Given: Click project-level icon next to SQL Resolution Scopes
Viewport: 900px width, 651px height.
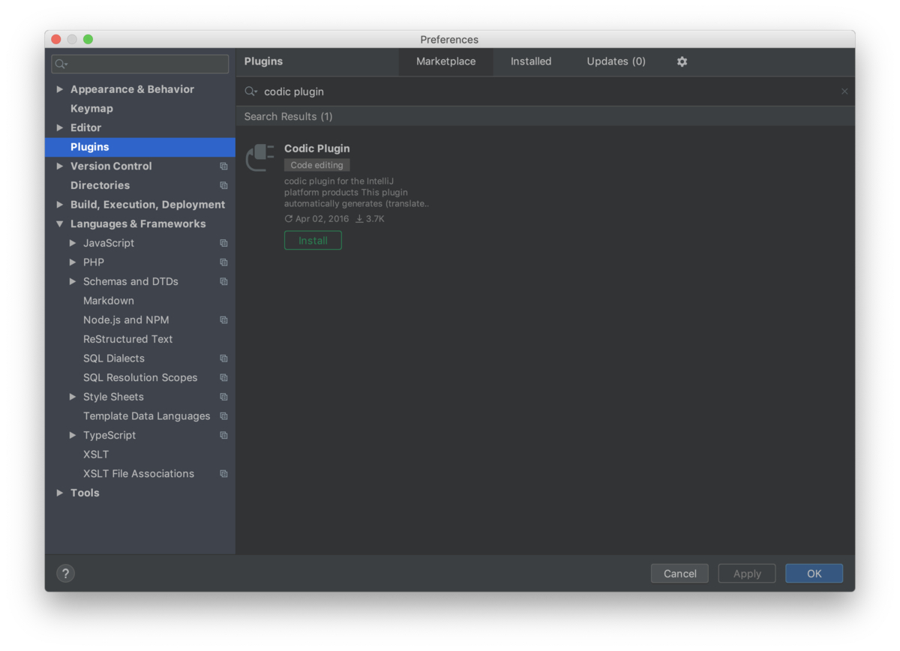Looking at the screenshot, I should click(x=223, y=377).
